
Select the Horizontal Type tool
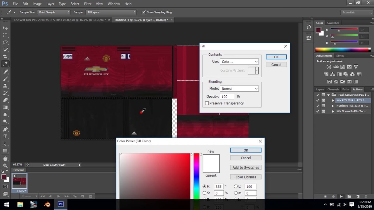[x=5, y=136]
